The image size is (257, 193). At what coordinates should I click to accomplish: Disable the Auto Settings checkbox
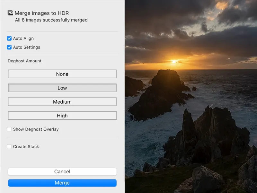[x=9, y=47]
